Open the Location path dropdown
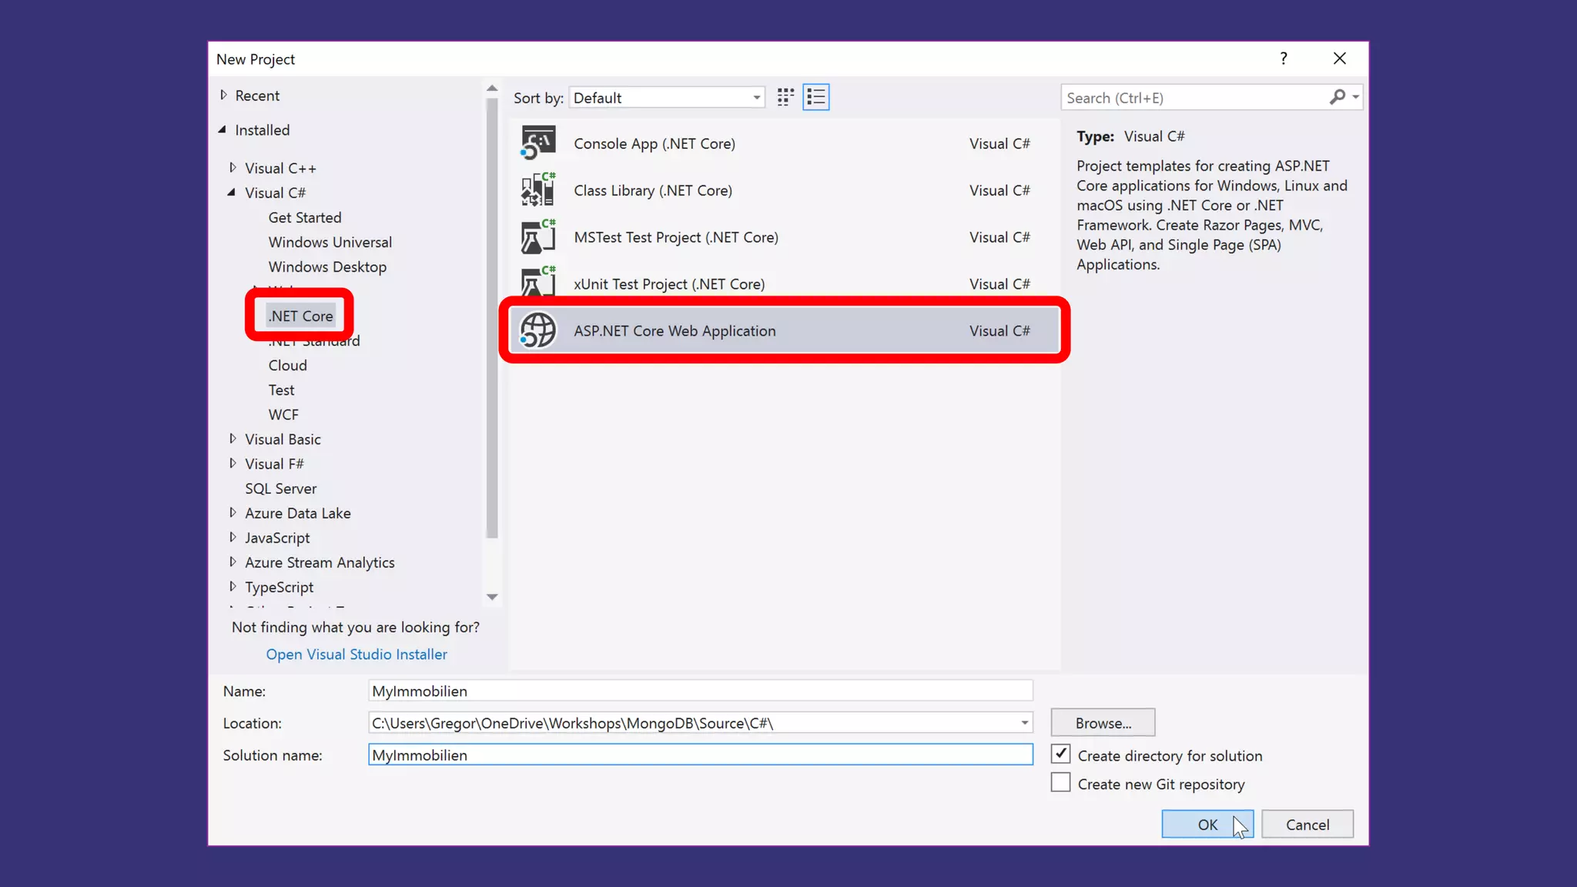Viewport: 1577px width, 887px height. click(x=1024, y=723)
